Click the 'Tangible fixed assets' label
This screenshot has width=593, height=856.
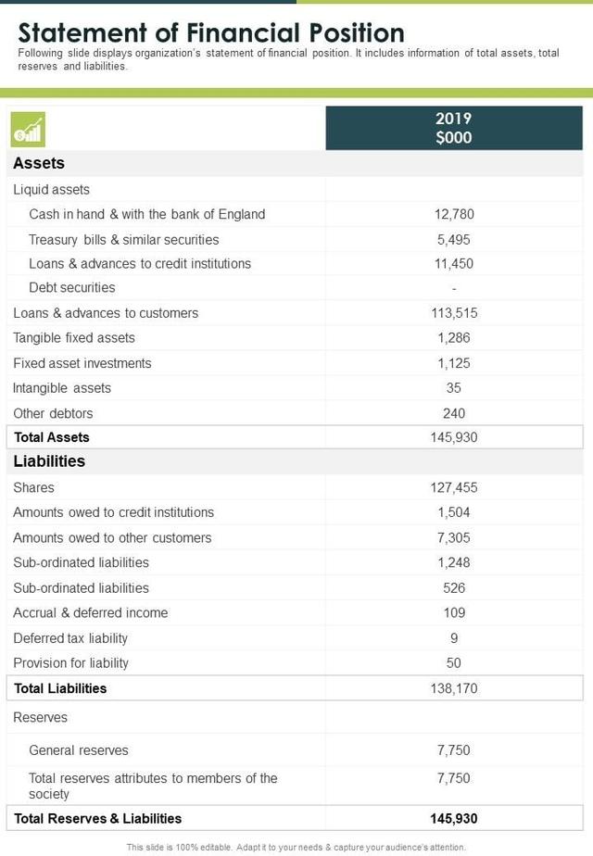pyautogui.click(x=74, y=338)
